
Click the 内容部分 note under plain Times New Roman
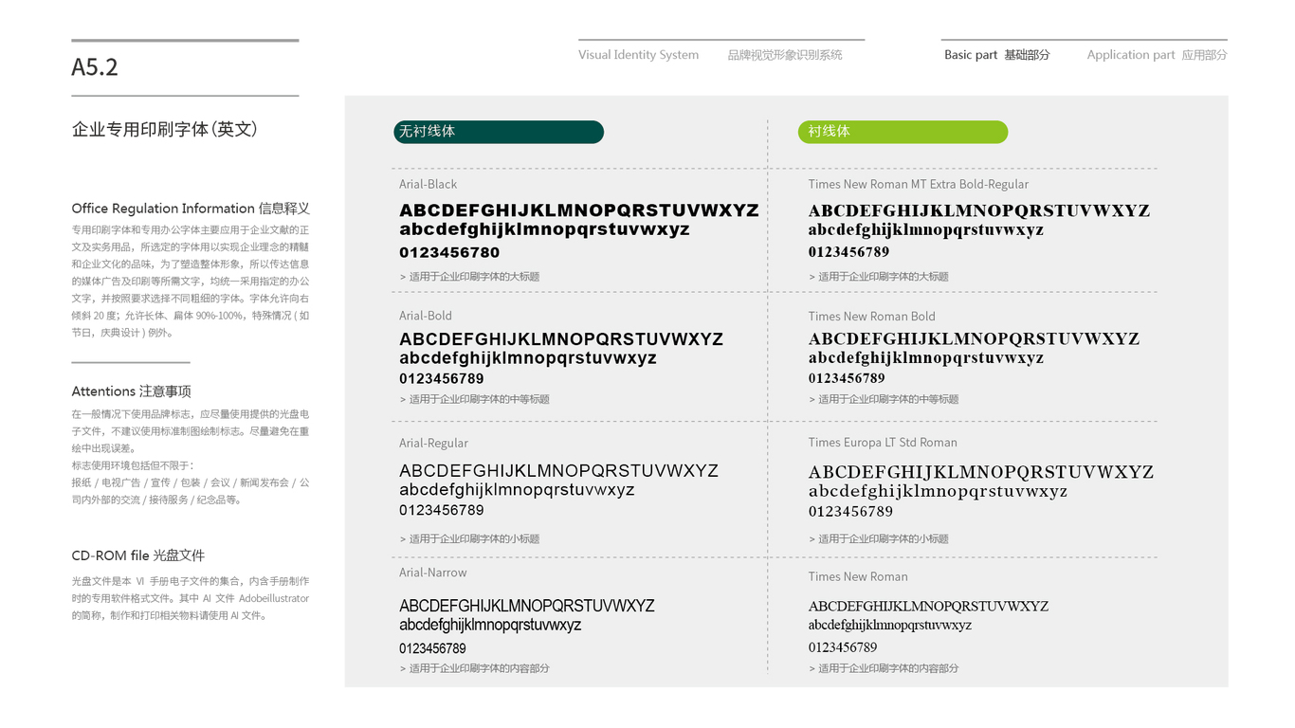(884, 668)
